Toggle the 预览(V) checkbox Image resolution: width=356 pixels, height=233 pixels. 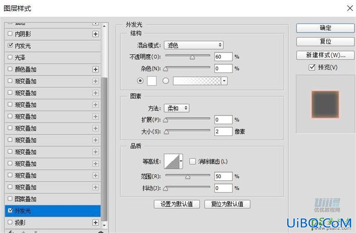tap(312, 67)
